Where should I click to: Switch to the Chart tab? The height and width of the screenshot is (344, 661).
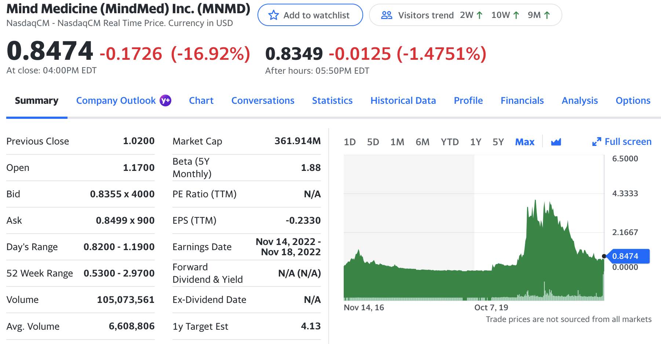point(201,100)
